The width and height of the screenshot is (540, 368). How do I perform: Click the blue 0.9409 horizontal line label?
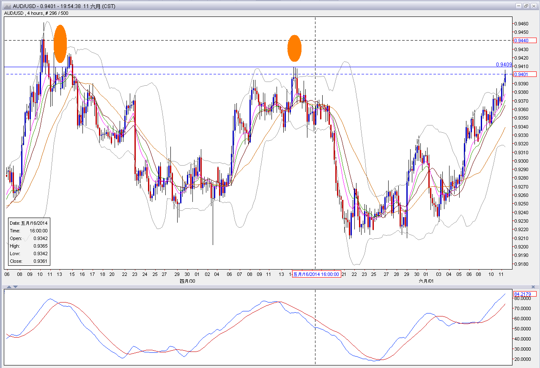pyautogui.click(x=504, y=65)
